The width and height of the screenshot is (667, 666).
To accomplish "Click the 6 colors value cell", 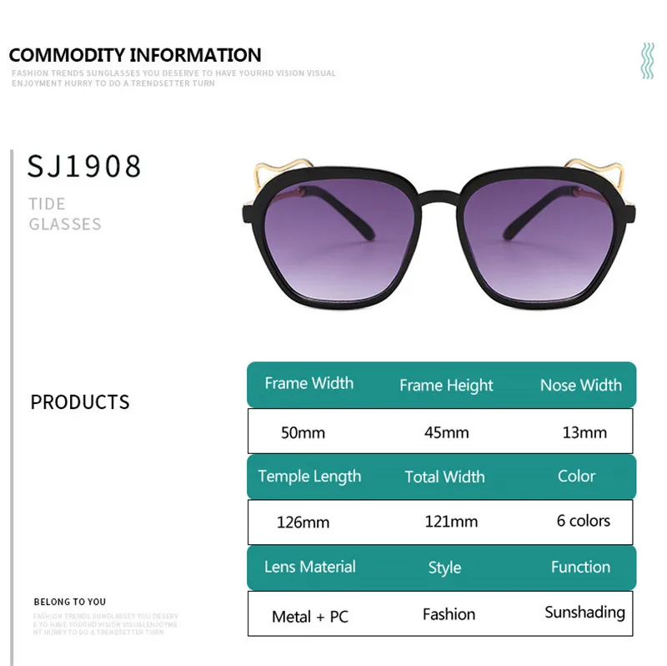I will [583, 521].
